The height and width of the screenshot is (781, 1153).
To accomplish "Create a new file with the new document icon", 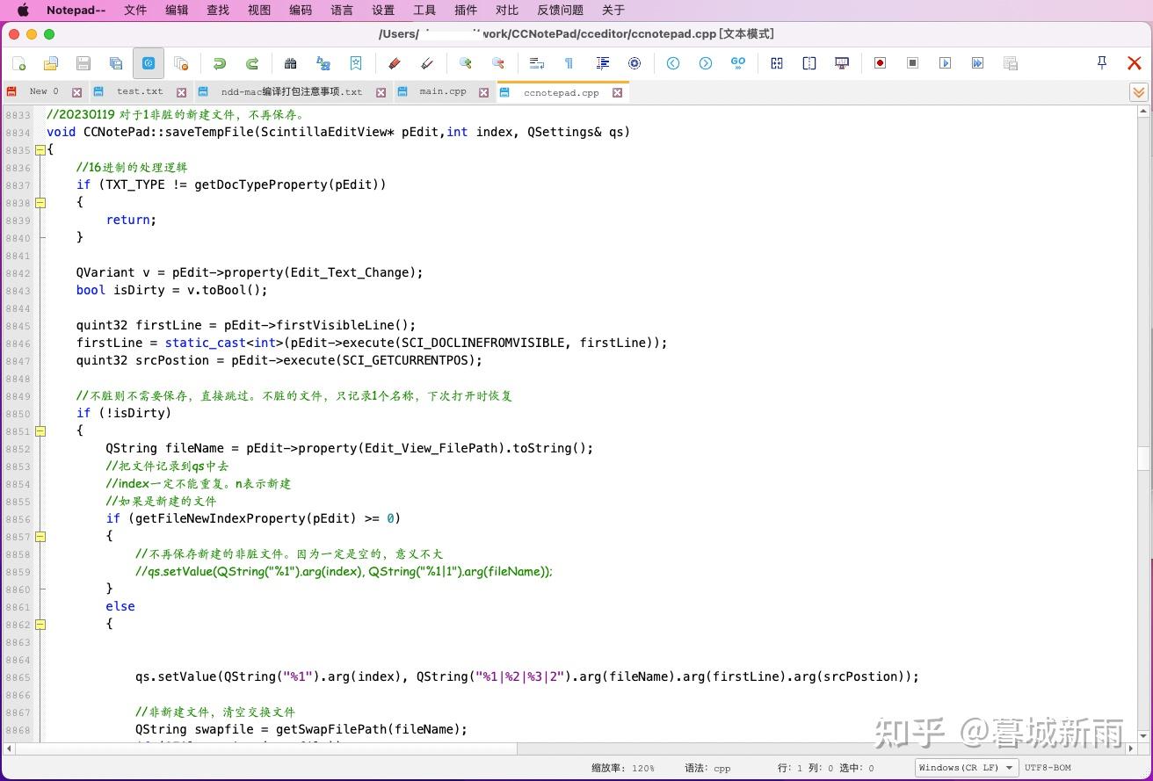I will click(x=18, y=63).
